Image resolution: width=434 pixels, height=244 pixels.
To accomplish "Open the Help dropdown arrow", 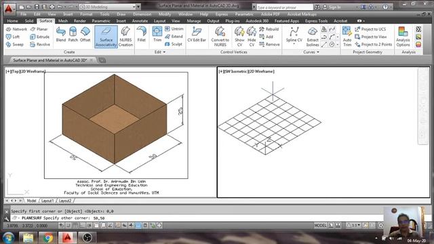I will 391,7.
